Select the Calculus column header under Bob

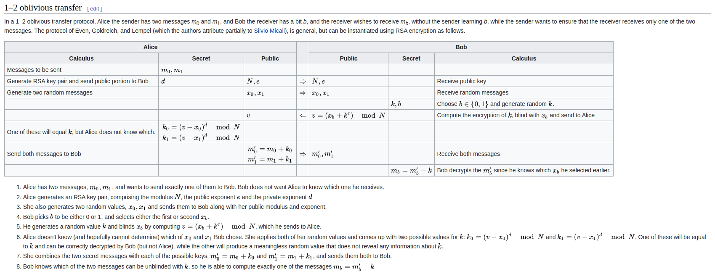click(x=524, y=58)
